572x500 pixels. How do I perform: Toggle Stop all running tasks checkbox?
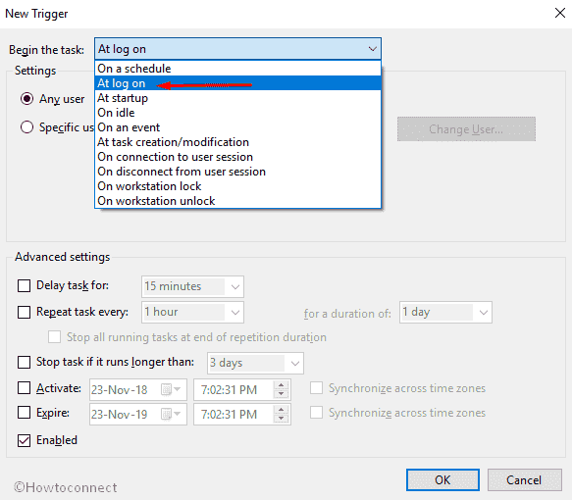click(x=54, y=336)
